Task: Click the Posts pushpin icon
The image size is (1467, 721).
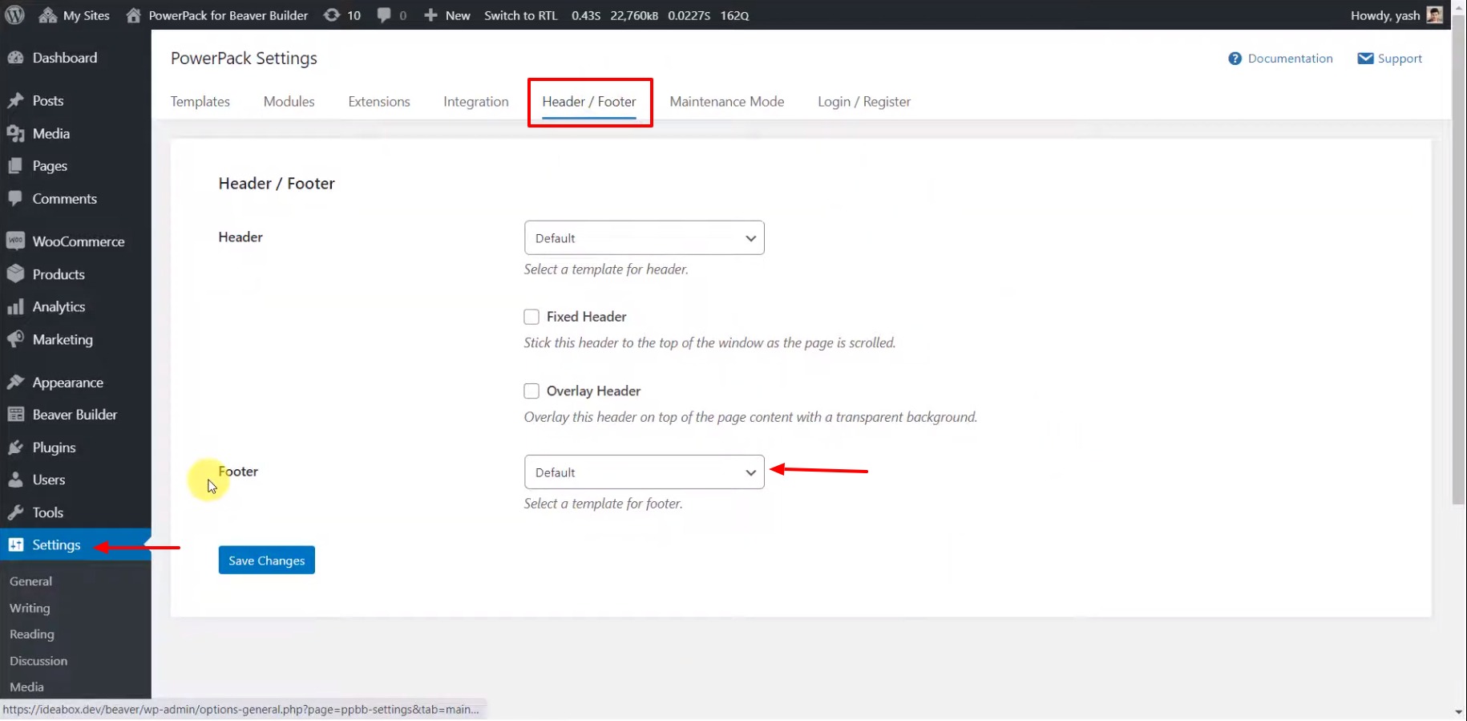Action: [15, 100]
